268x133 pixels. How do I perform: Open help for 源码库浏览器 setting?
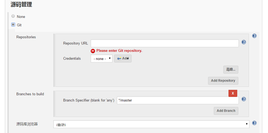[x=254, y=123]
